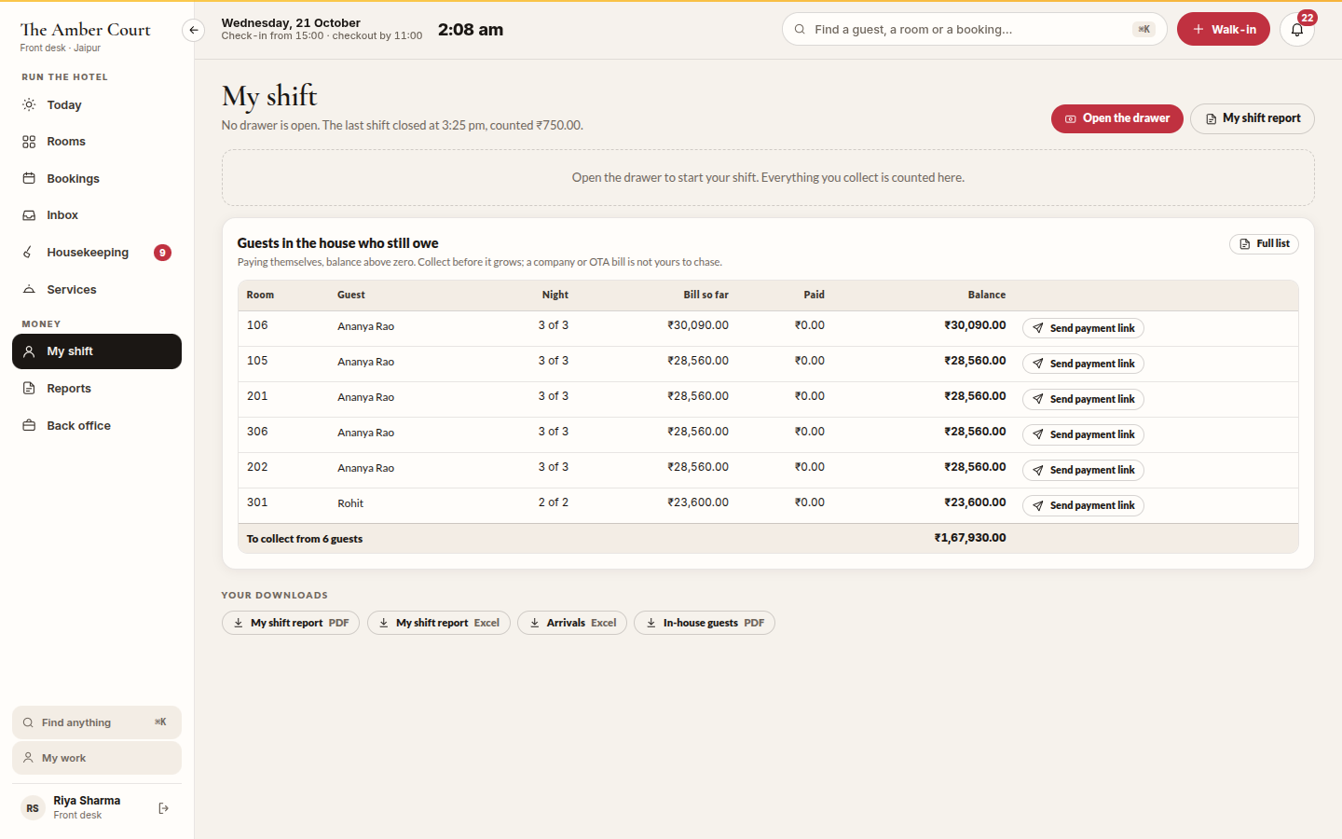The image size is (1342, 839).
Task: Click the sun icon next to Today
Action: tap(29, 104)
